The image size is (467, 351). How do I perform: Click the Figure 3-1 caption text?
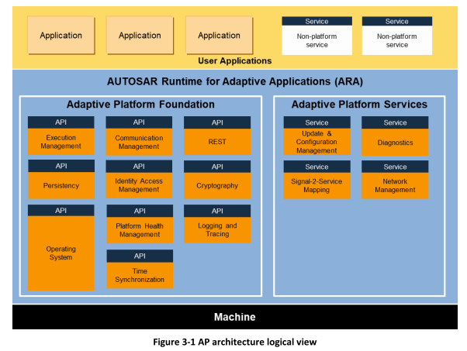coord(235,342)
